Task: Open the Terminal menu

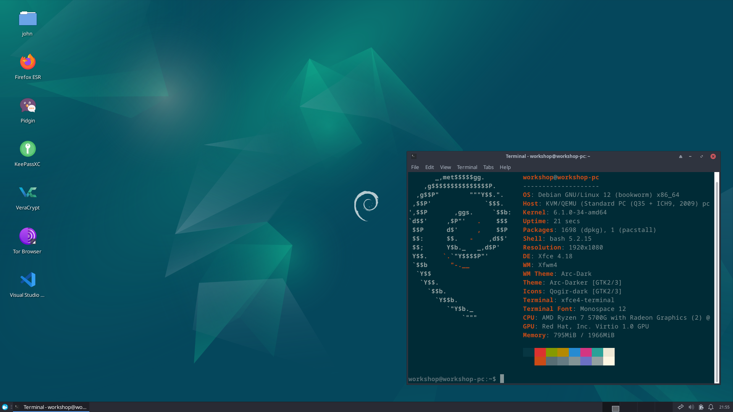Action: pos(467,167)
